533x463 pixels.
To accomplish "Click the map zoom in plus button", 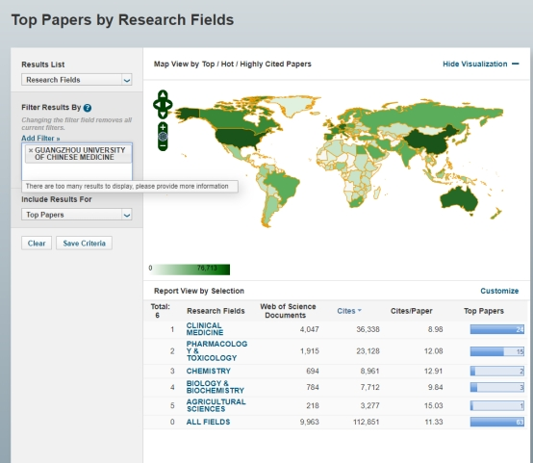I will point(163,127).
